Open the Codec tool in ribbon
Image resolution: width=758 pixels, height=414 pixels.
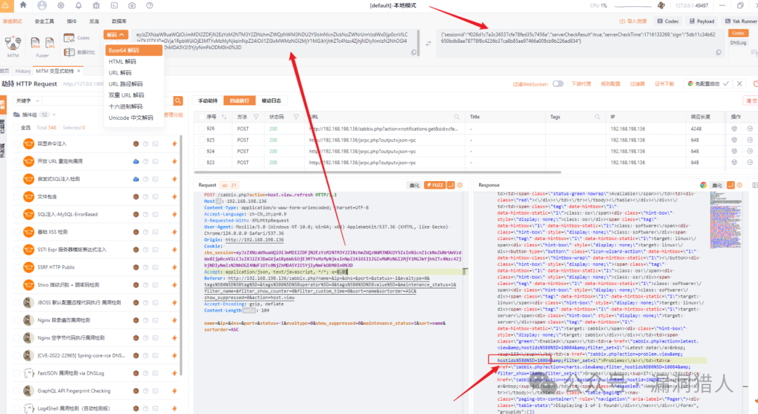coord(77,38)
